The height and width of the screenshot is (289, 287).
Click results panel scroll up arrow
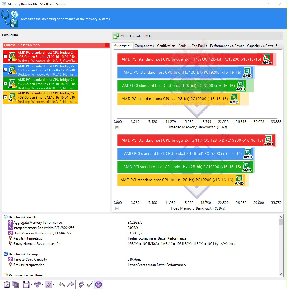pos(281,217)
